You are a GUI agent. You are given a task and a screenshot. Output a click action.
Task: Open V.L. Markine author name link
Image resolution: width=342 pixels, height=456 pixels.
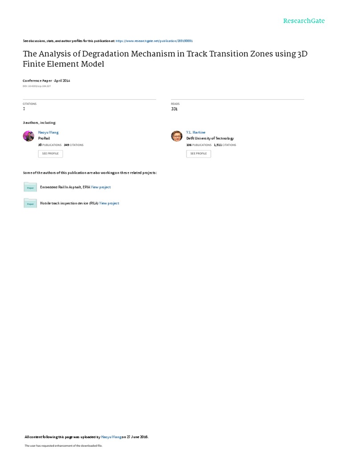tap(196, 132)
